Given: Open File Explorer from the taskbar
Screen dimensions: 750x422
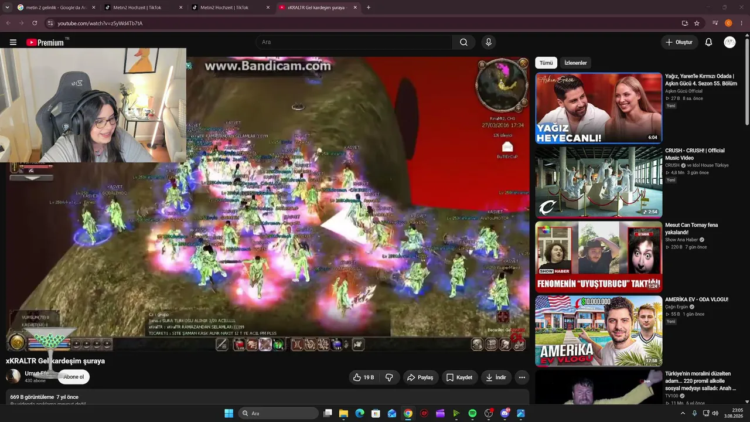Looking at the screenshot, I should pos(344,413).
